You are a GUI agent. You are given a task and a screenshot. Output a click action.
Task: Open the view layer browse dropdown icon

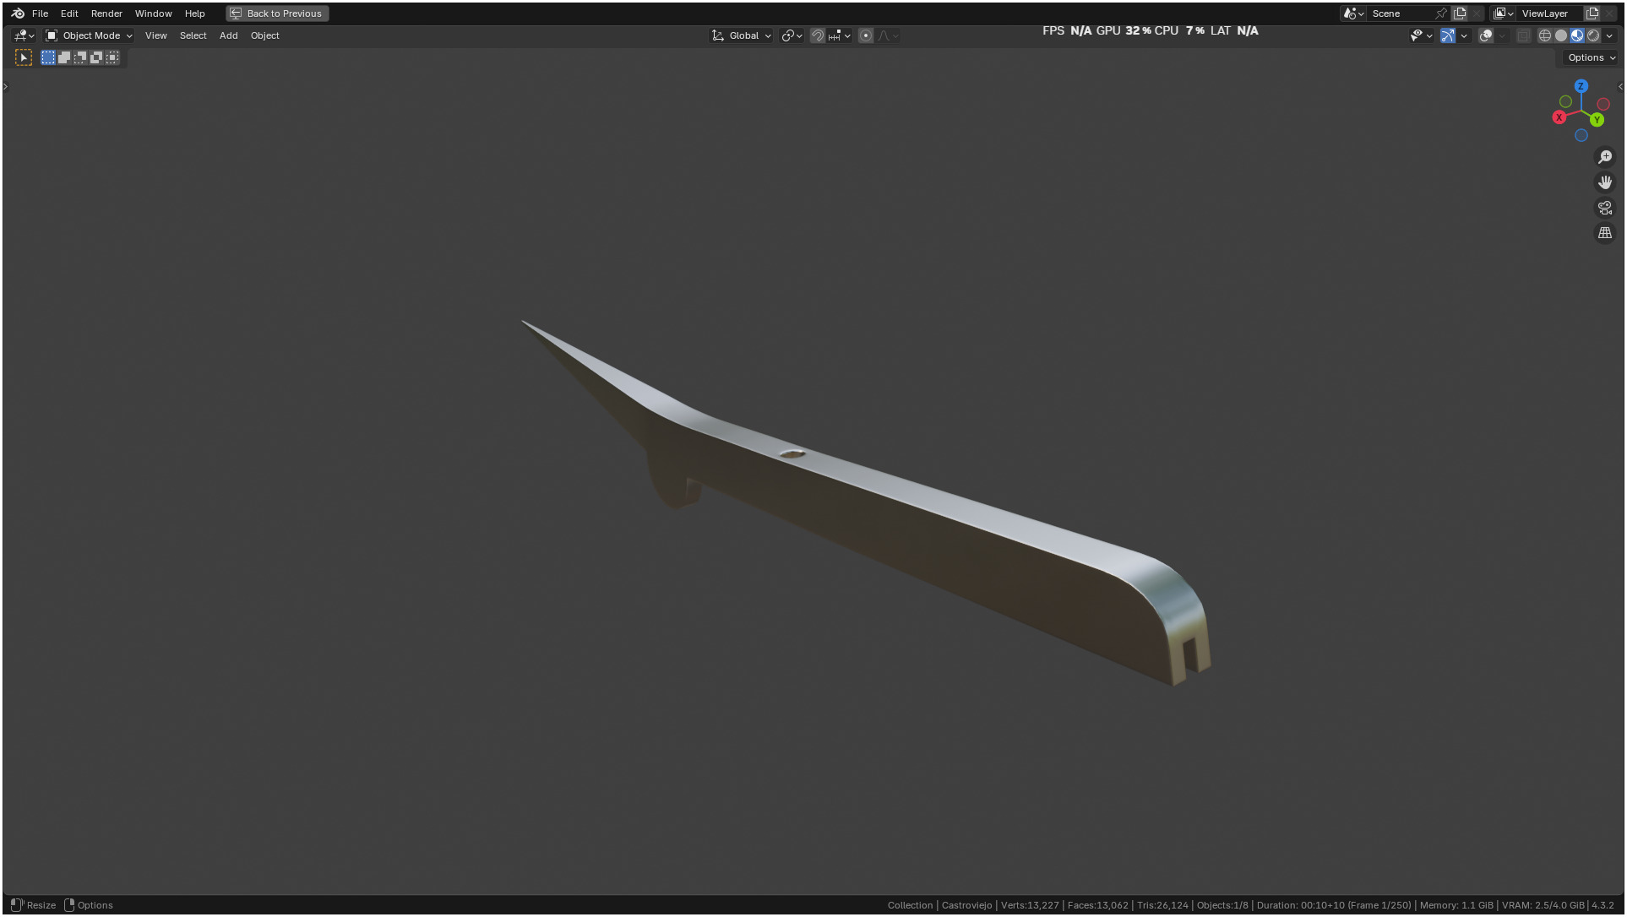point(1504,14)
